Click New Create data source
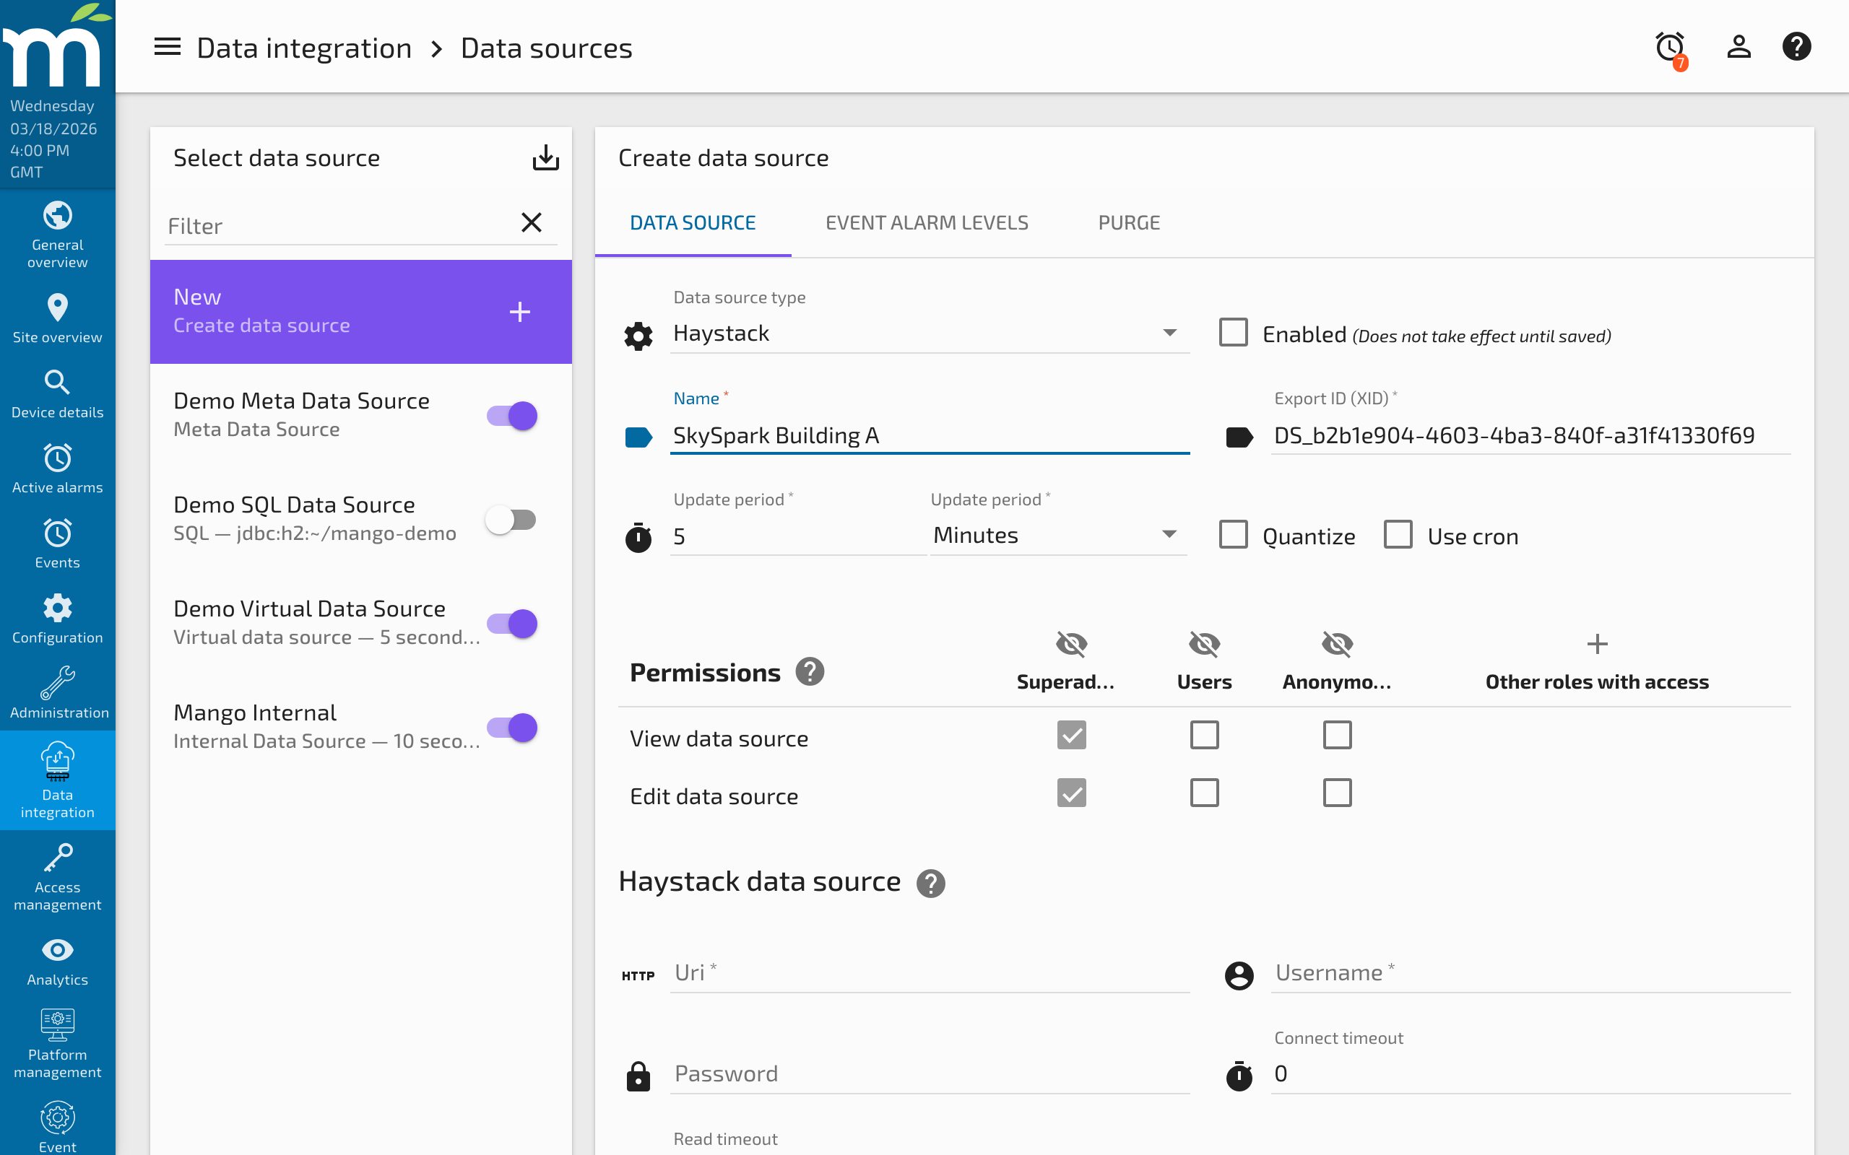The height and width of the screenshot is (1155, 1849). tap(360, 311)
